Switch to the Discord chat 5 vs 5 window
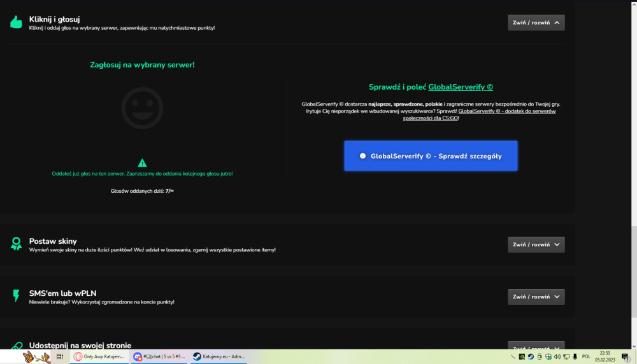The image size is (637, 364). point(159,357)
